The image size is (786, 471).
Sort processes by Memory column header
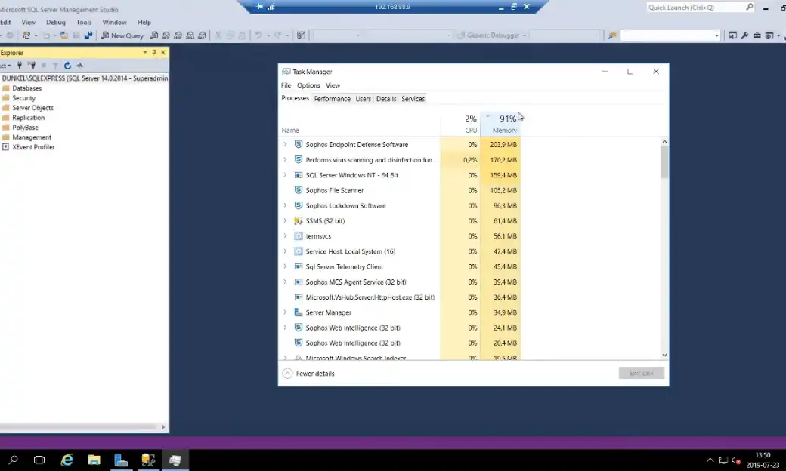pos(500,124)
